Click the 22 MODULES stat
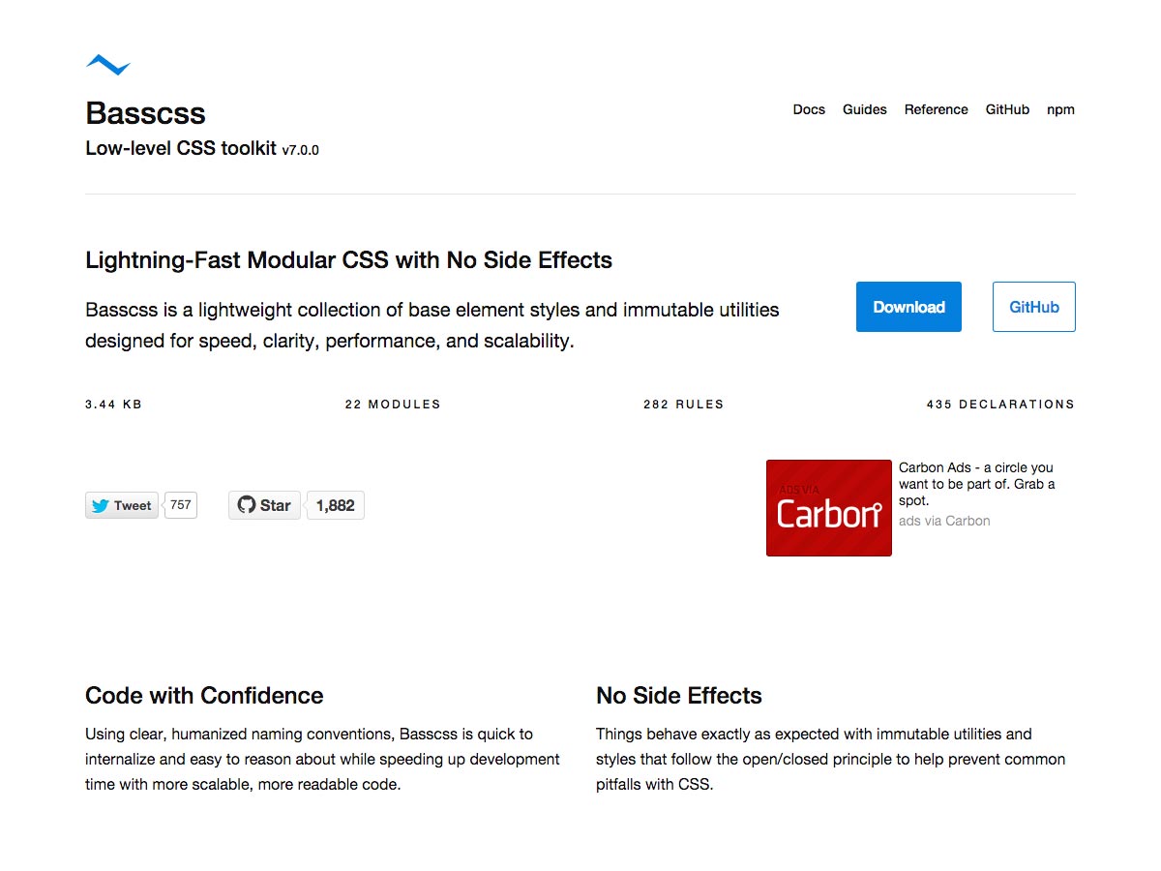Image resolution: width=1161 pixels, height=871 pixels. [x=393, y=405]
